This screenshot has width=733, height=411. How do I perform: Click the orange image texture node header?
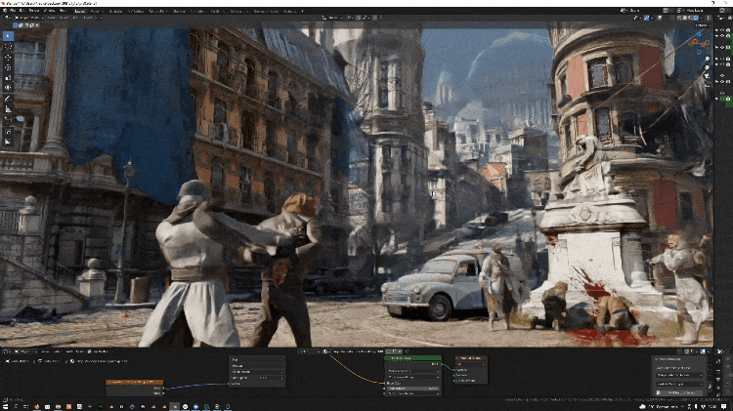tap(135, 382)
